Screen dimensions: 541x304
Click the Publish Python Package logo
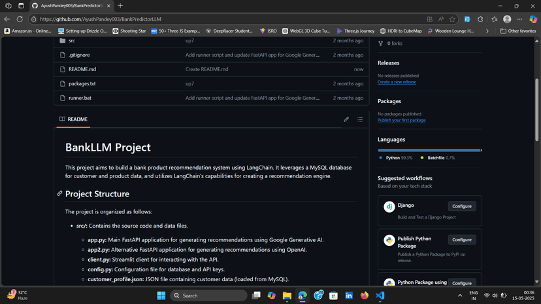(389, 240)
